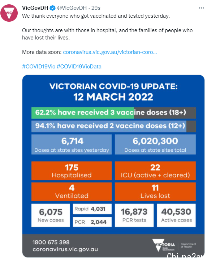The width and height of the screenshot is (207, 261).
Task: Click the 11 Lives lost tile
Action: (155, 191)
